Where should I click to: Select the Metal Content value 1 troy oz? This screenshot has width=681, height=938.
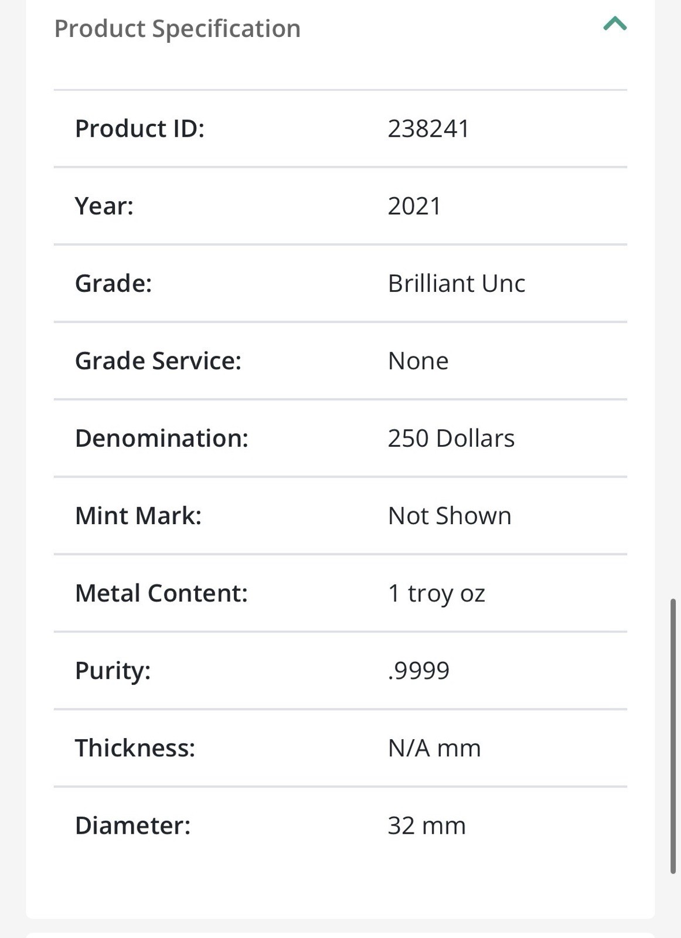tap(437, 594)
